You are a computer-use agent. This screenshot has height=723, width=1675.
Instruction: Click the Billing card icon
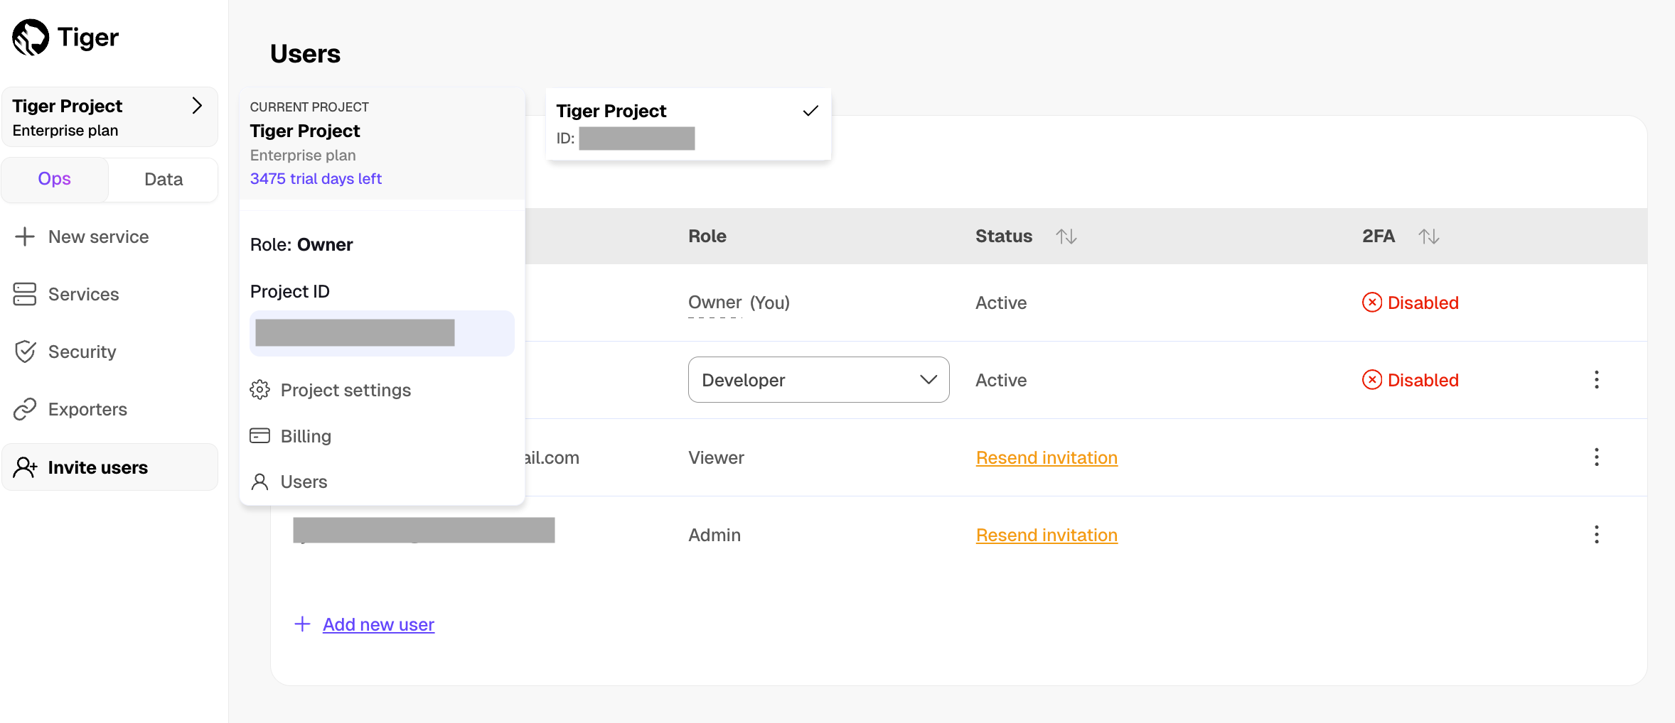259,436
